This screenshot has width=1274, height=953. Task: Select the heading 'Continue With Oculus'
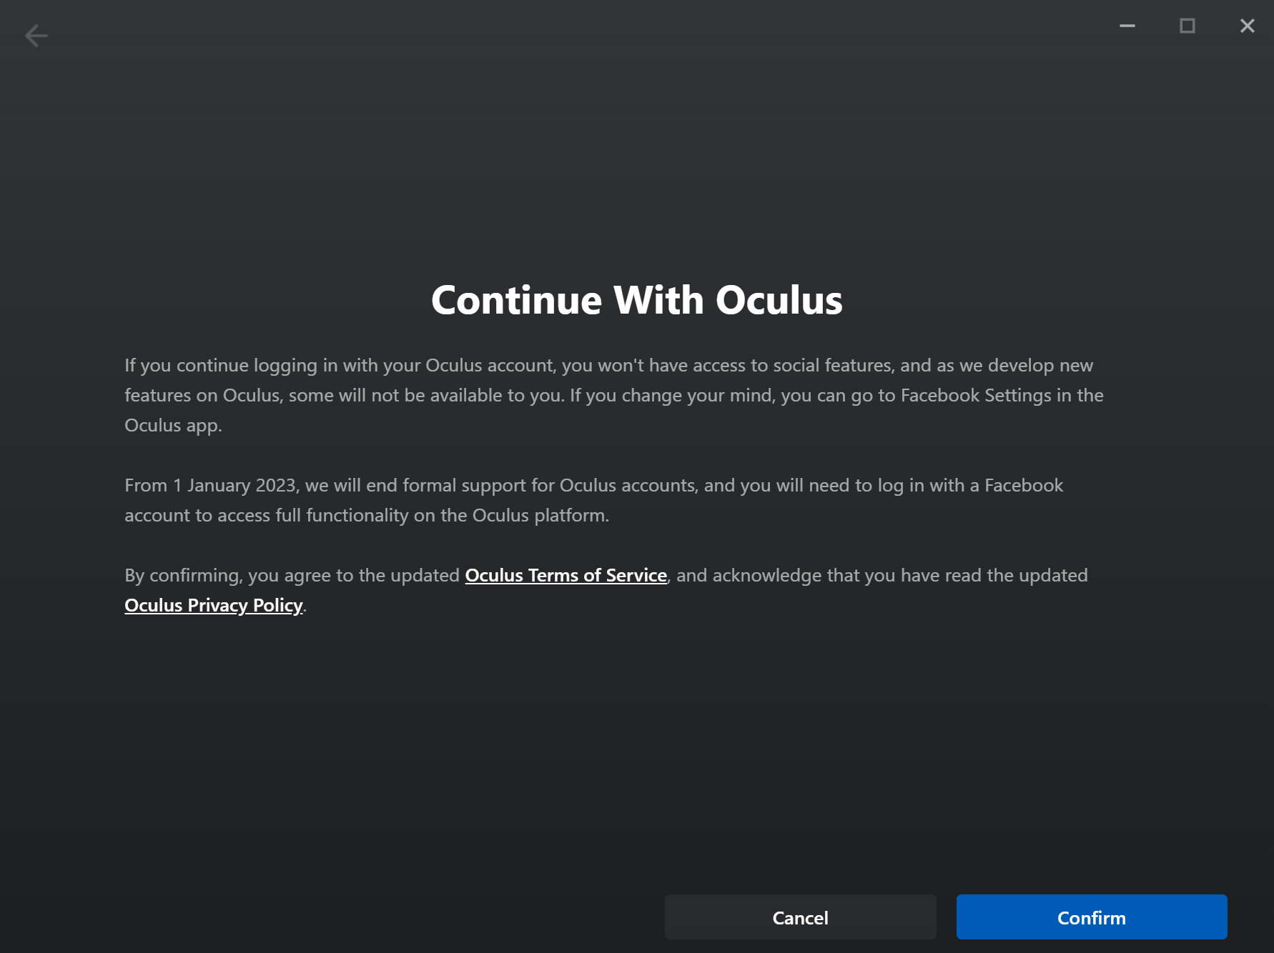point(637,299)
